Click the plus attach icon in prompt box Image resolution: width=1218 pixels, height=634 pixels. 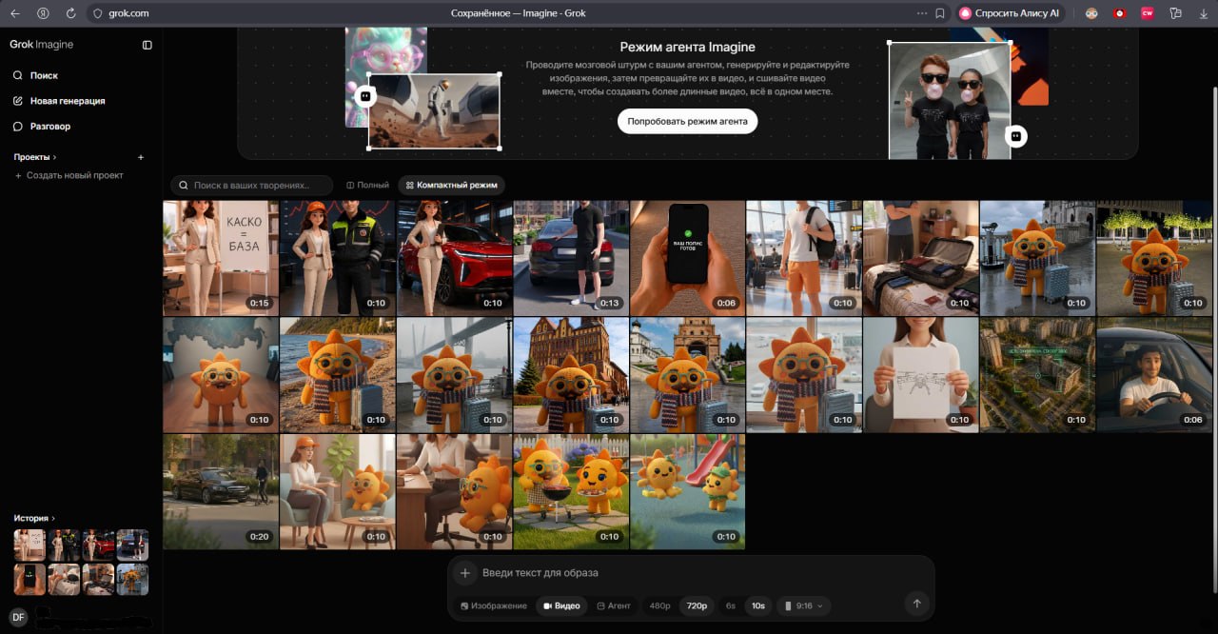coord(464,573)
